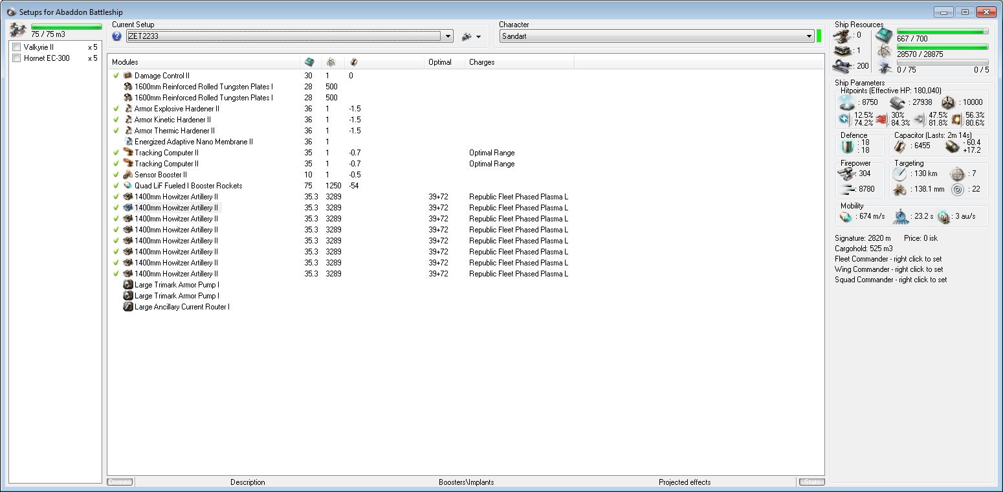Click the max velocity icon showing 674 m/s
The width and height of the screenshot is (1003, 492).
tap(845, 216)
